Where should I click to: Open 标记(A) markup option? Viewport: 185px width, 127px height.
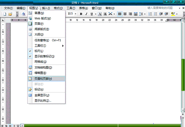47,89
